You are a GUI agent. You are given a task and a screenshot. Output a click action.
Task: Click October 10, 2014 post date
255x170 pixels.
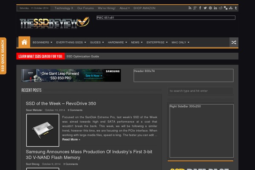point(55,110)
